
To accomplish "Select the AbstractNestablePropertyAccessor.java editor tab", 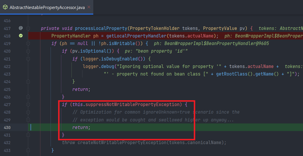I will click(x=46, y=7).
